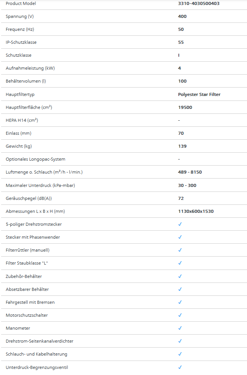
Task: Click the Luftmenge value 489 - 8150
Action: (190, 172)
